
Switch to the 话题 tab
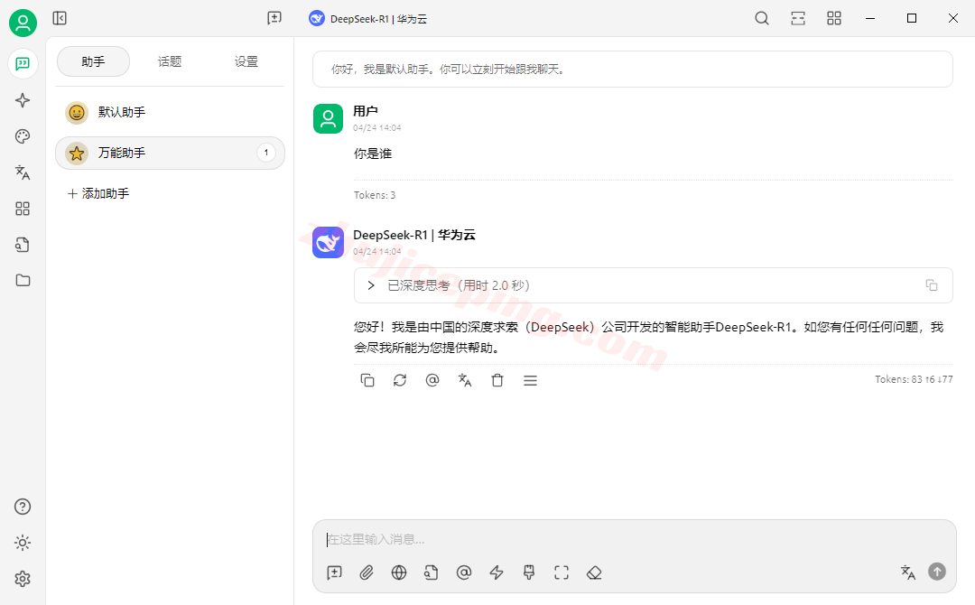pos(170,61)
